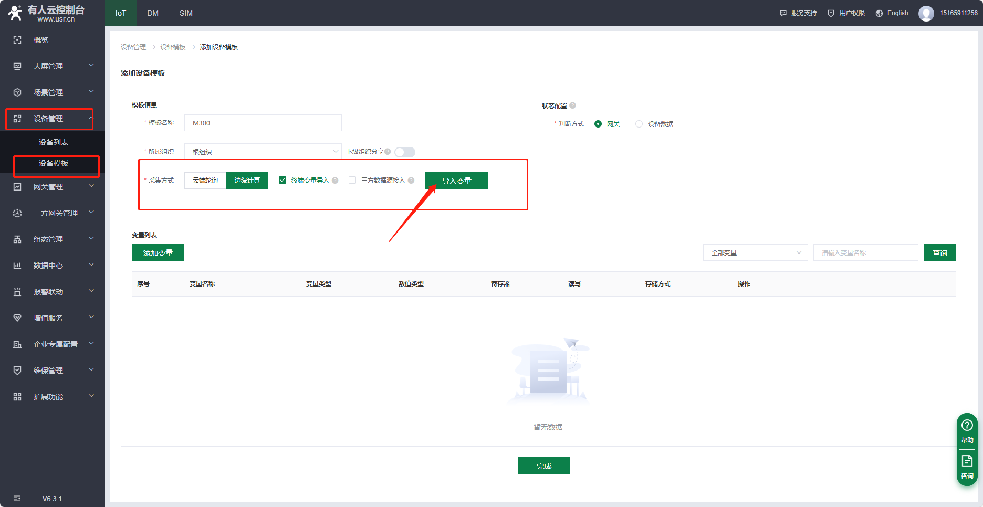Click the 完成 button
The image size is (983, 507).
click(x=543, y=466)
